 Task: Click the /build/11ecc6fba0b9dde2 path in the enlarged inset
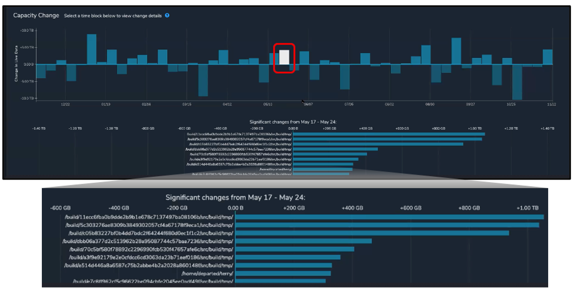(x=148, y=217)
